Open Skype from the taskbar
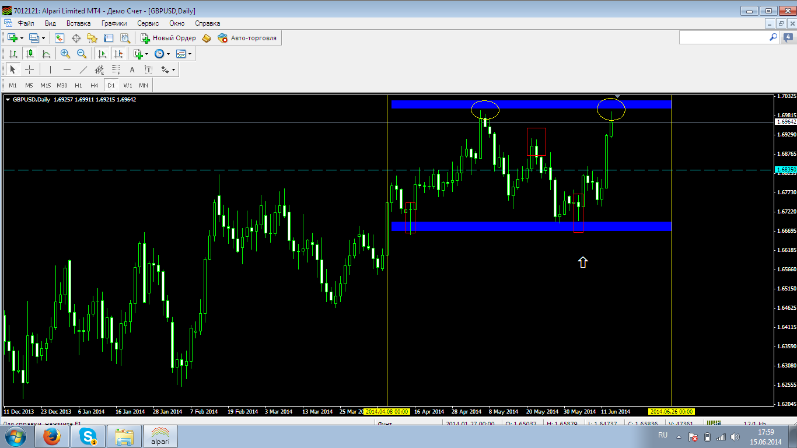Screen dimensions: 797x448 [89, 436]
